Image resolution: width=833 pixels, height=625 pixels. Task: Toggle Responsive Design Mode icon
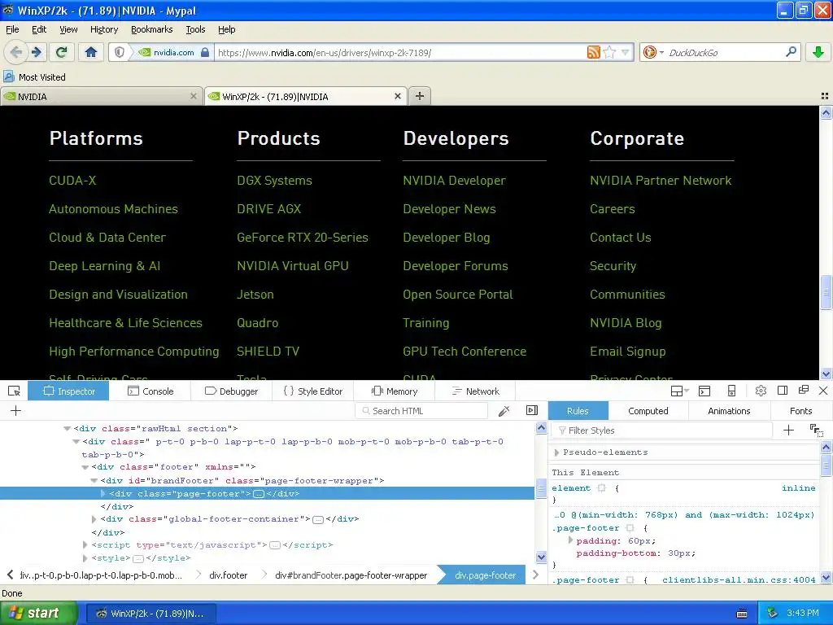(x=731, y=391)
